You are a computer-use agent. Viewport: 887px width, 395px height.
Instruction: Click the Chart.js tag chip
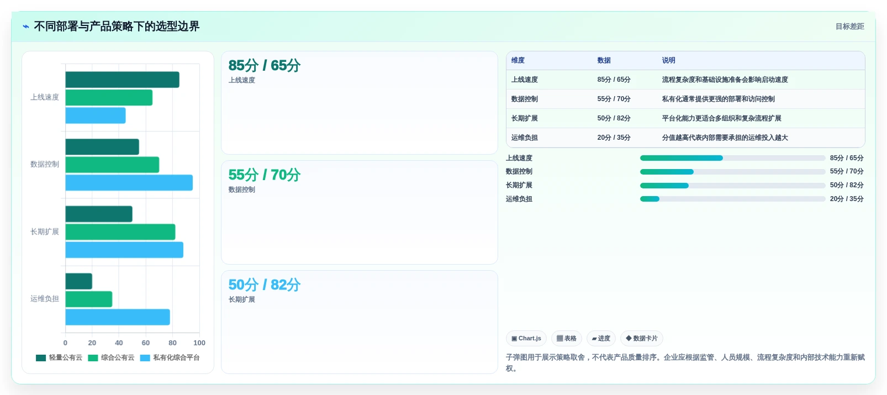tap(526, 338)
